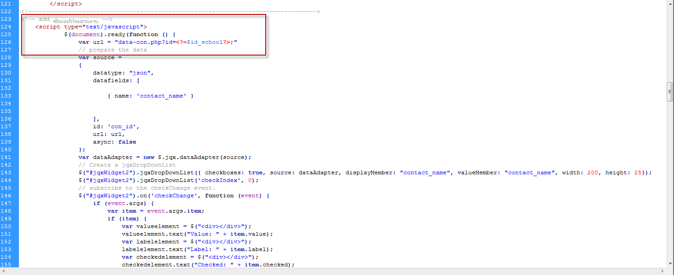This screenshot has width=674, height=275.
Task: Click the "var valueelement" declaration
Action: (186, 226)
